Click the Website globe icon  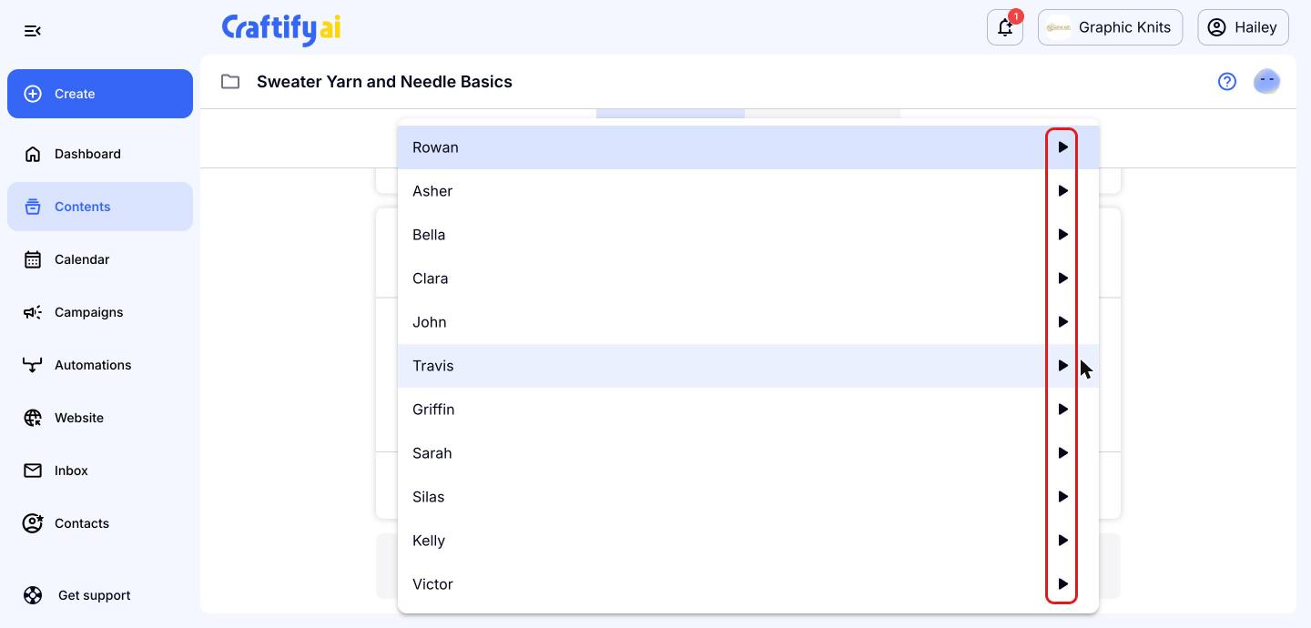coord(33,418)
